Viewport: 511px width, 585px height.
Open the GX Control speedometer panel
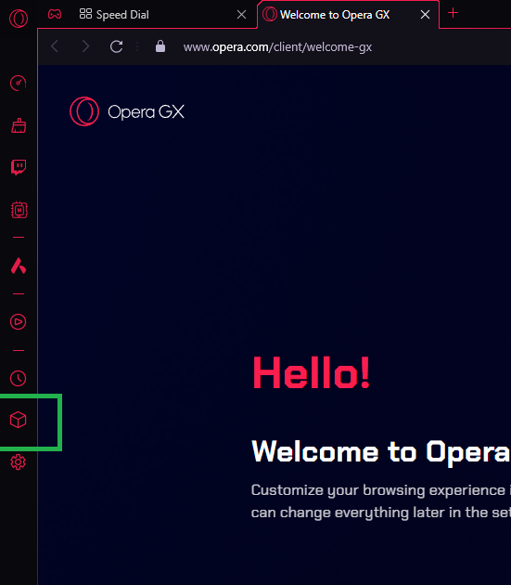pos(19,83)
